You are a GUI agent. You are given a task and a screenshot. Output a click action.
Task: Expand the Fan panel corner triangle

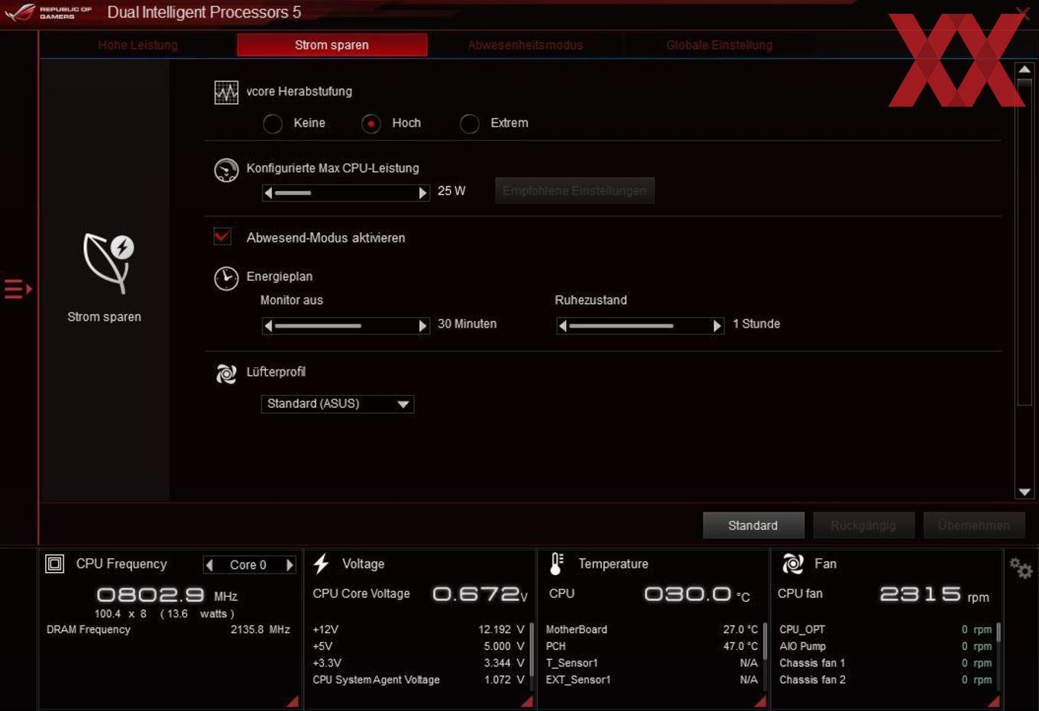993,701
